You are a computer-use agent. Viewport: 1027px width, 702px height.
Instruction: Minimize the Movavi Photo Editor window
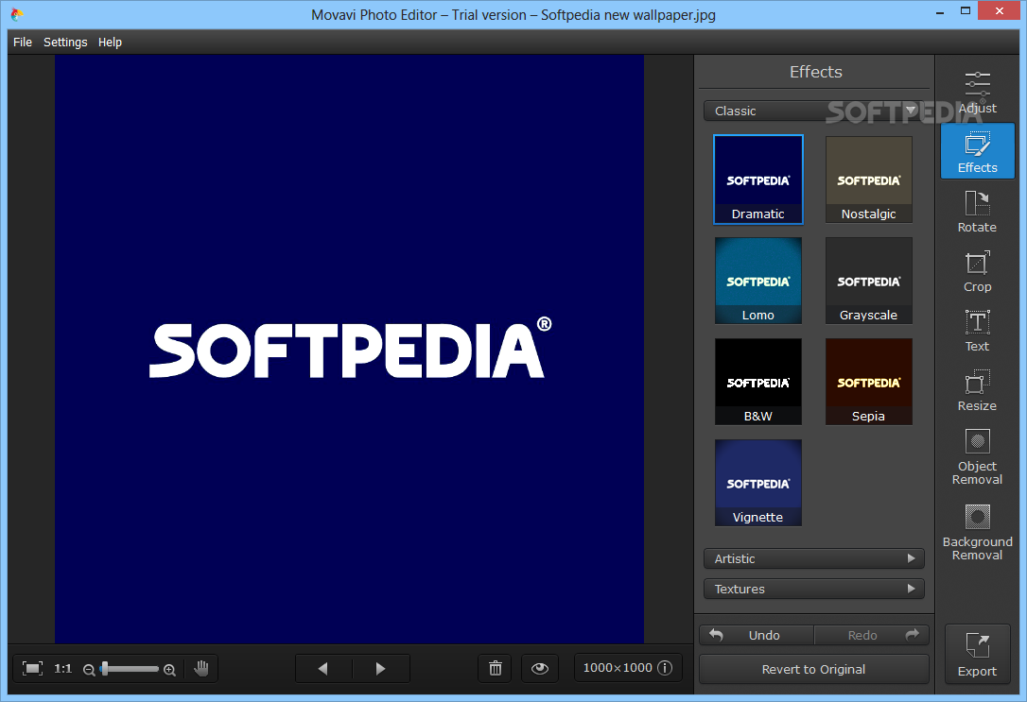(940, 11)
